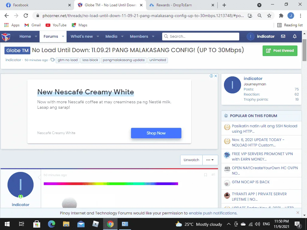Open a new browser tab
This screenshot has height=230, width=307.
[224, 5]
